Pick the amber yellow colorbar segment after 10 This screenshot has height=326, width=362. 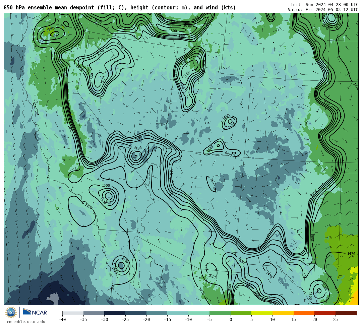click(283, 313)
